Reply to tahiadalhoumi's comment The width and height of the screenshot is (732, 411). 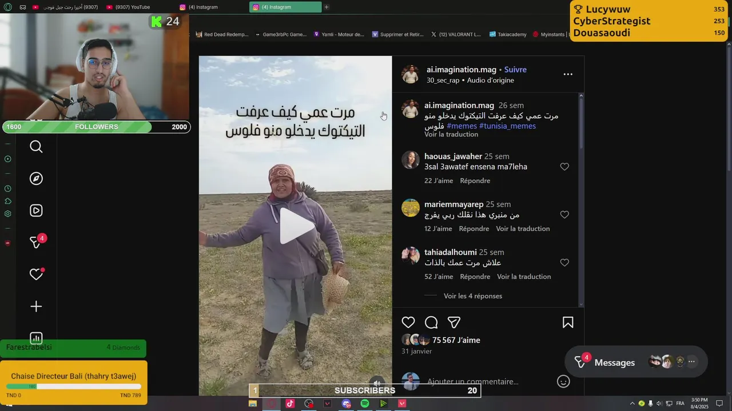476,276
